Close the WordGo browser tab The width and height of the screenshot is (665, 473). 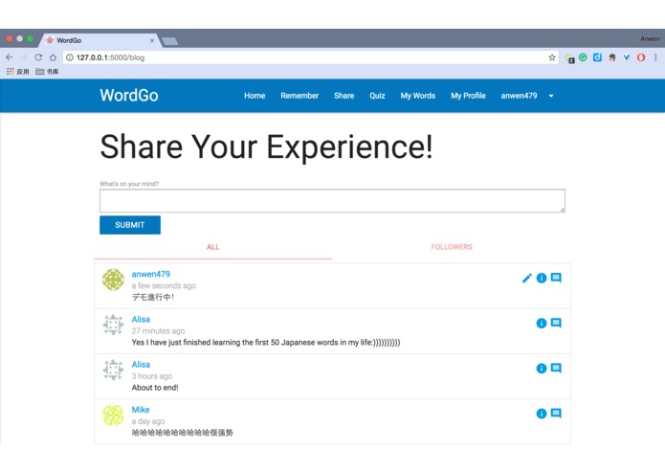pyautogui.click(x=152, y=41)
